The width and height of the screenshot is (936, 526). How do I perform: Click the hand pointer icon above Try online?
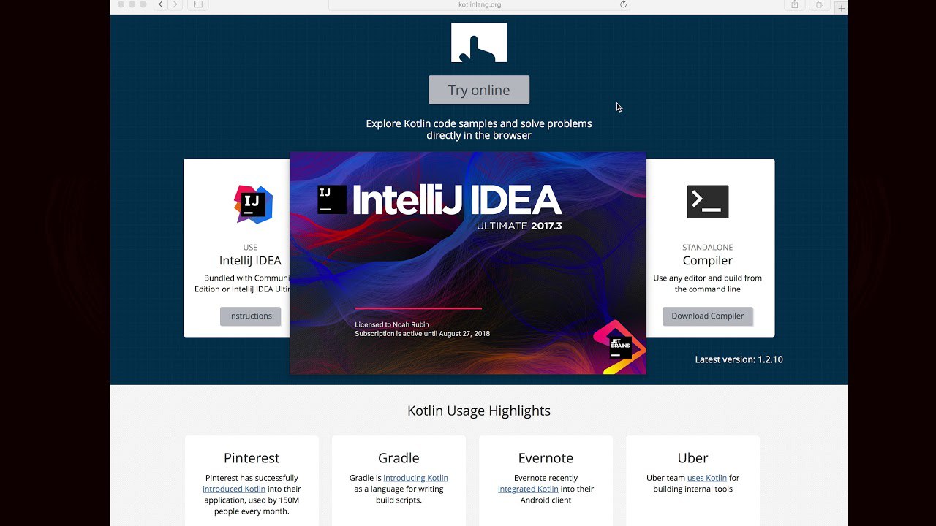click(479, 42)
